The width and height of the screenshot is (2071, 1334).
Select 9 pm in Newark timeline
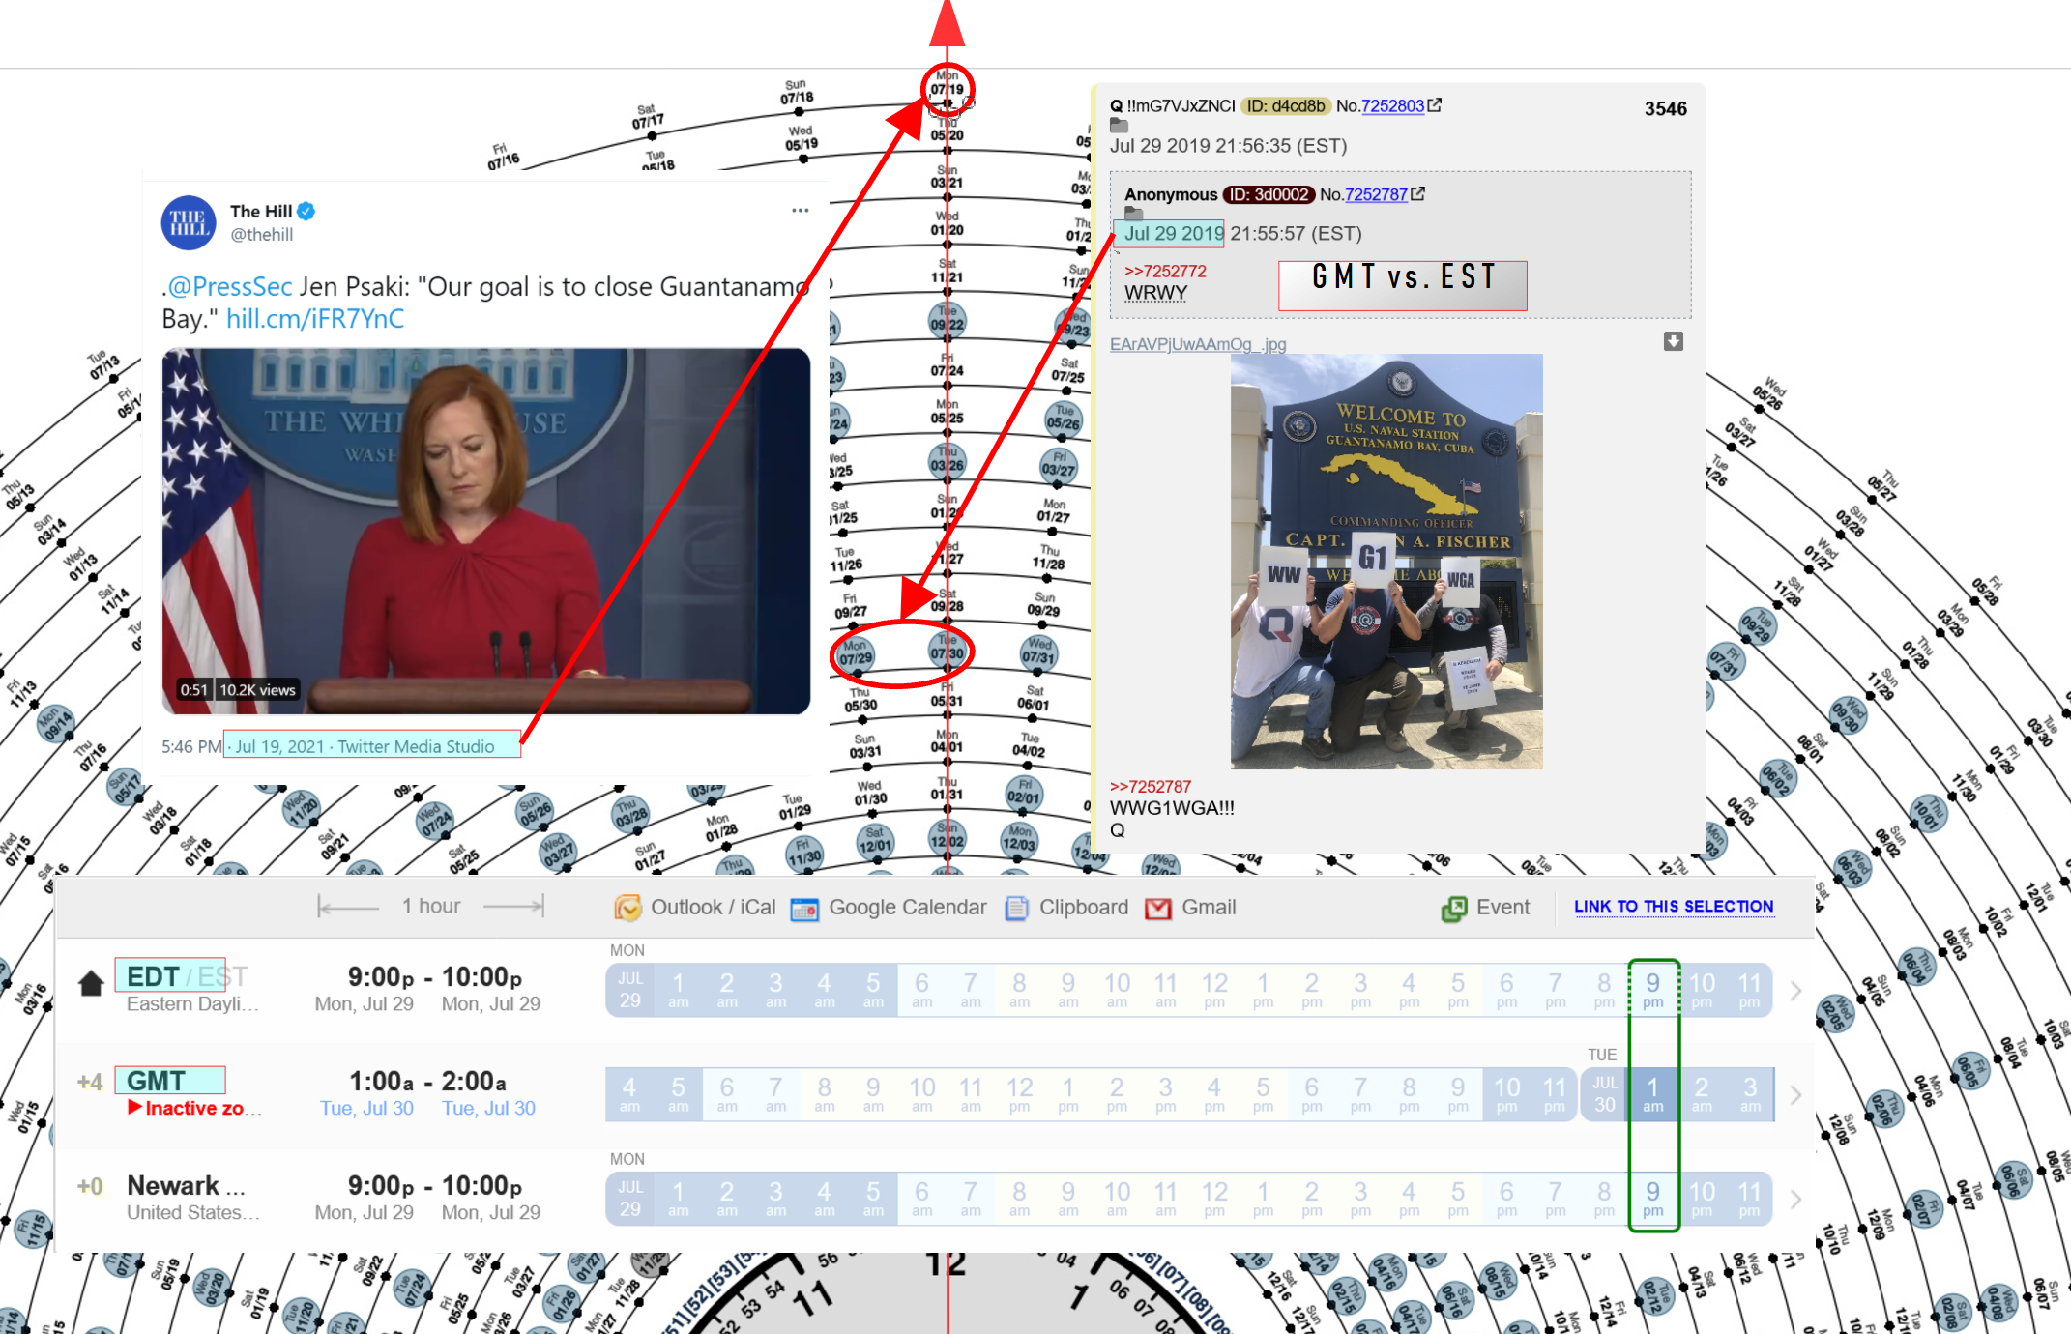(1653, 1200)
